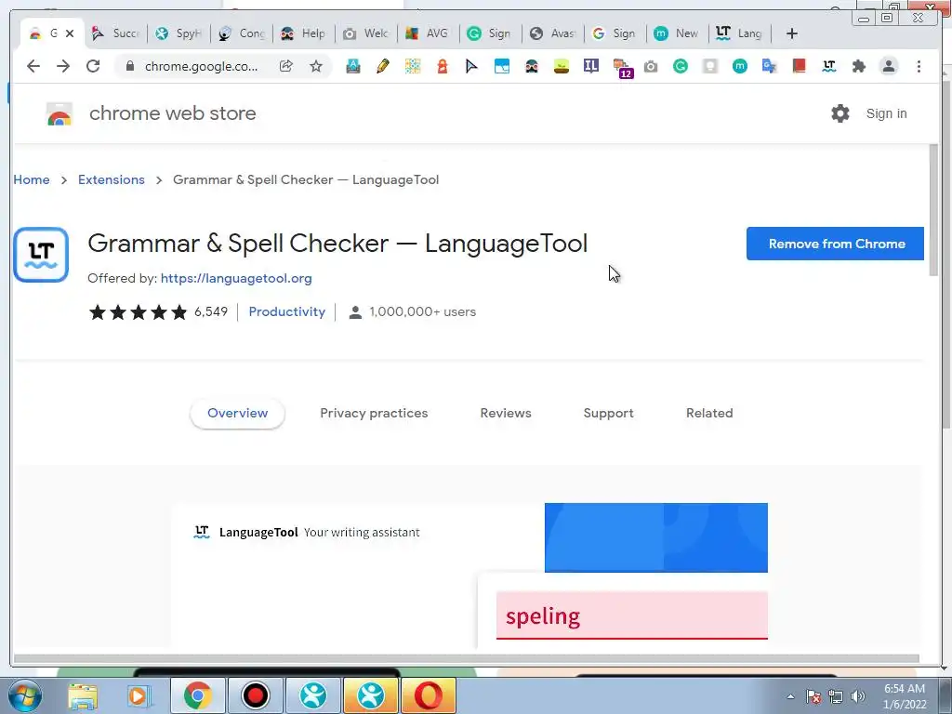
Task: Open the Google Translate extension
Action: (769, 66)
